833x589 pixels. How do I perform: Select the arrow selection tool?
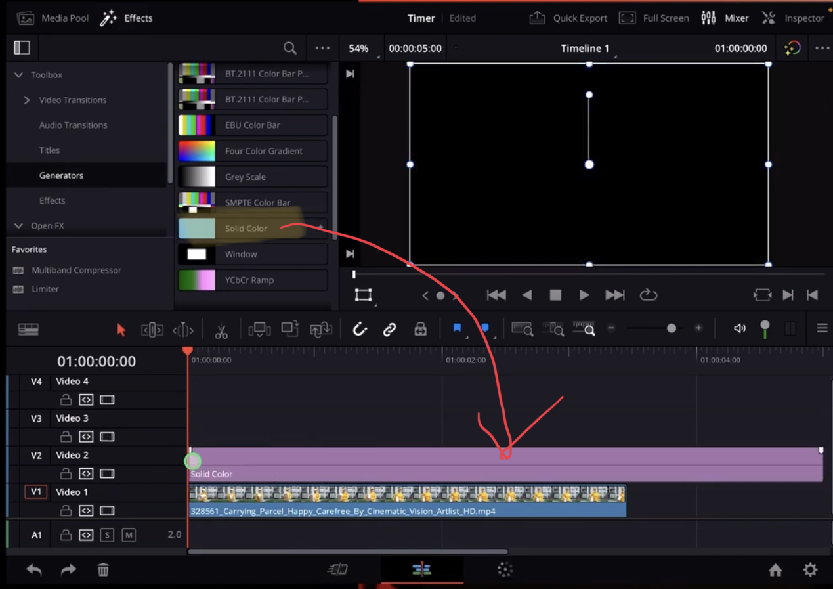[x=121, y=329]
